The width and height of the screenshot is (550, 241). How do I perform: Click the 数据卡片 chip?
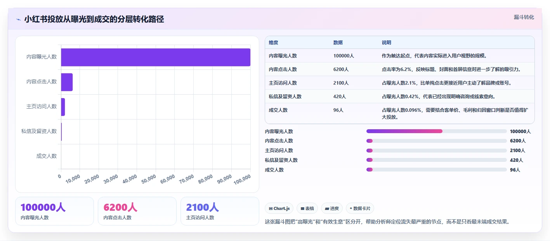360,208
